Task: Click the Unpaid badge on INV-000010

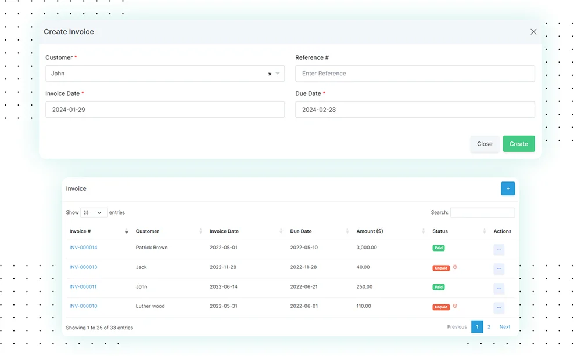Action: pos(442,306)
